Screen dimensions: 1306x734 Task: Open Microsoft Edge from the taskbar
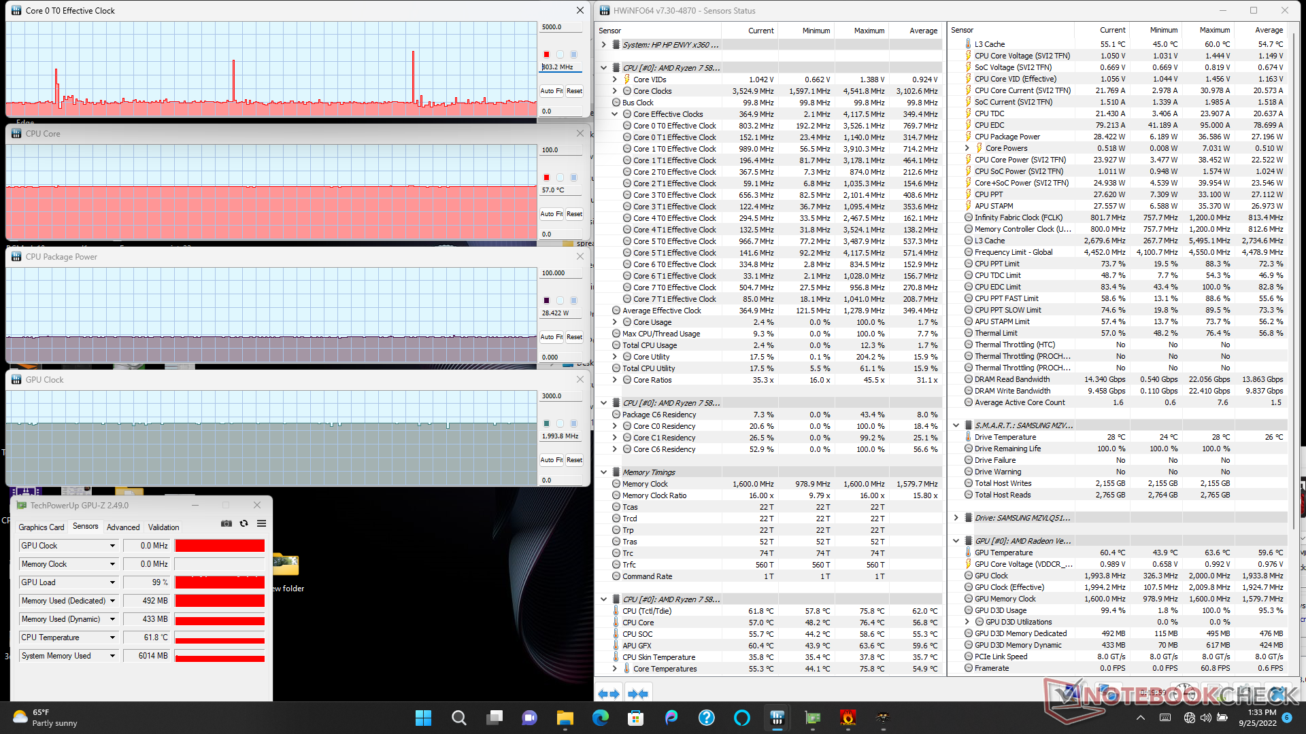(600, 718)
